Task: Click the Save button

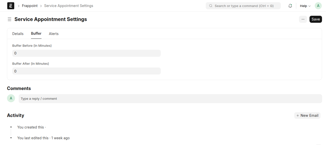Action: pos(315,19)
